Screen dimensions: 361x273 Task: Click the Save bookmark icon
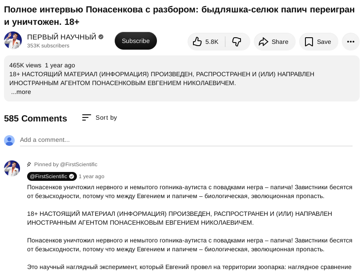tap(309, 42)
